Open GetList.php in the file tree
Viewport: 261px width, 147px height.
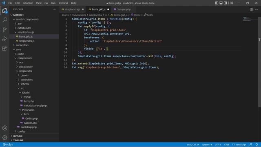click(x=34, y=118)
